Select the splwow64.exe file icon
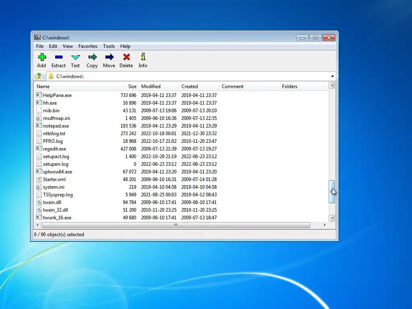412x309 pixels. point(39,171)
